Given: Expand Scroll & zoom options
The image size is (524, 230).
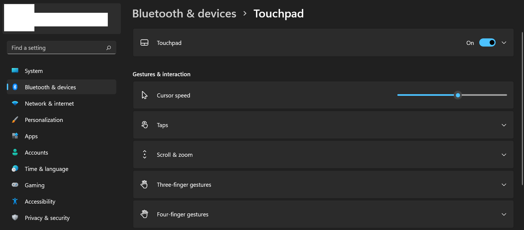Looking at the screenshot, I should coord(504,155).
